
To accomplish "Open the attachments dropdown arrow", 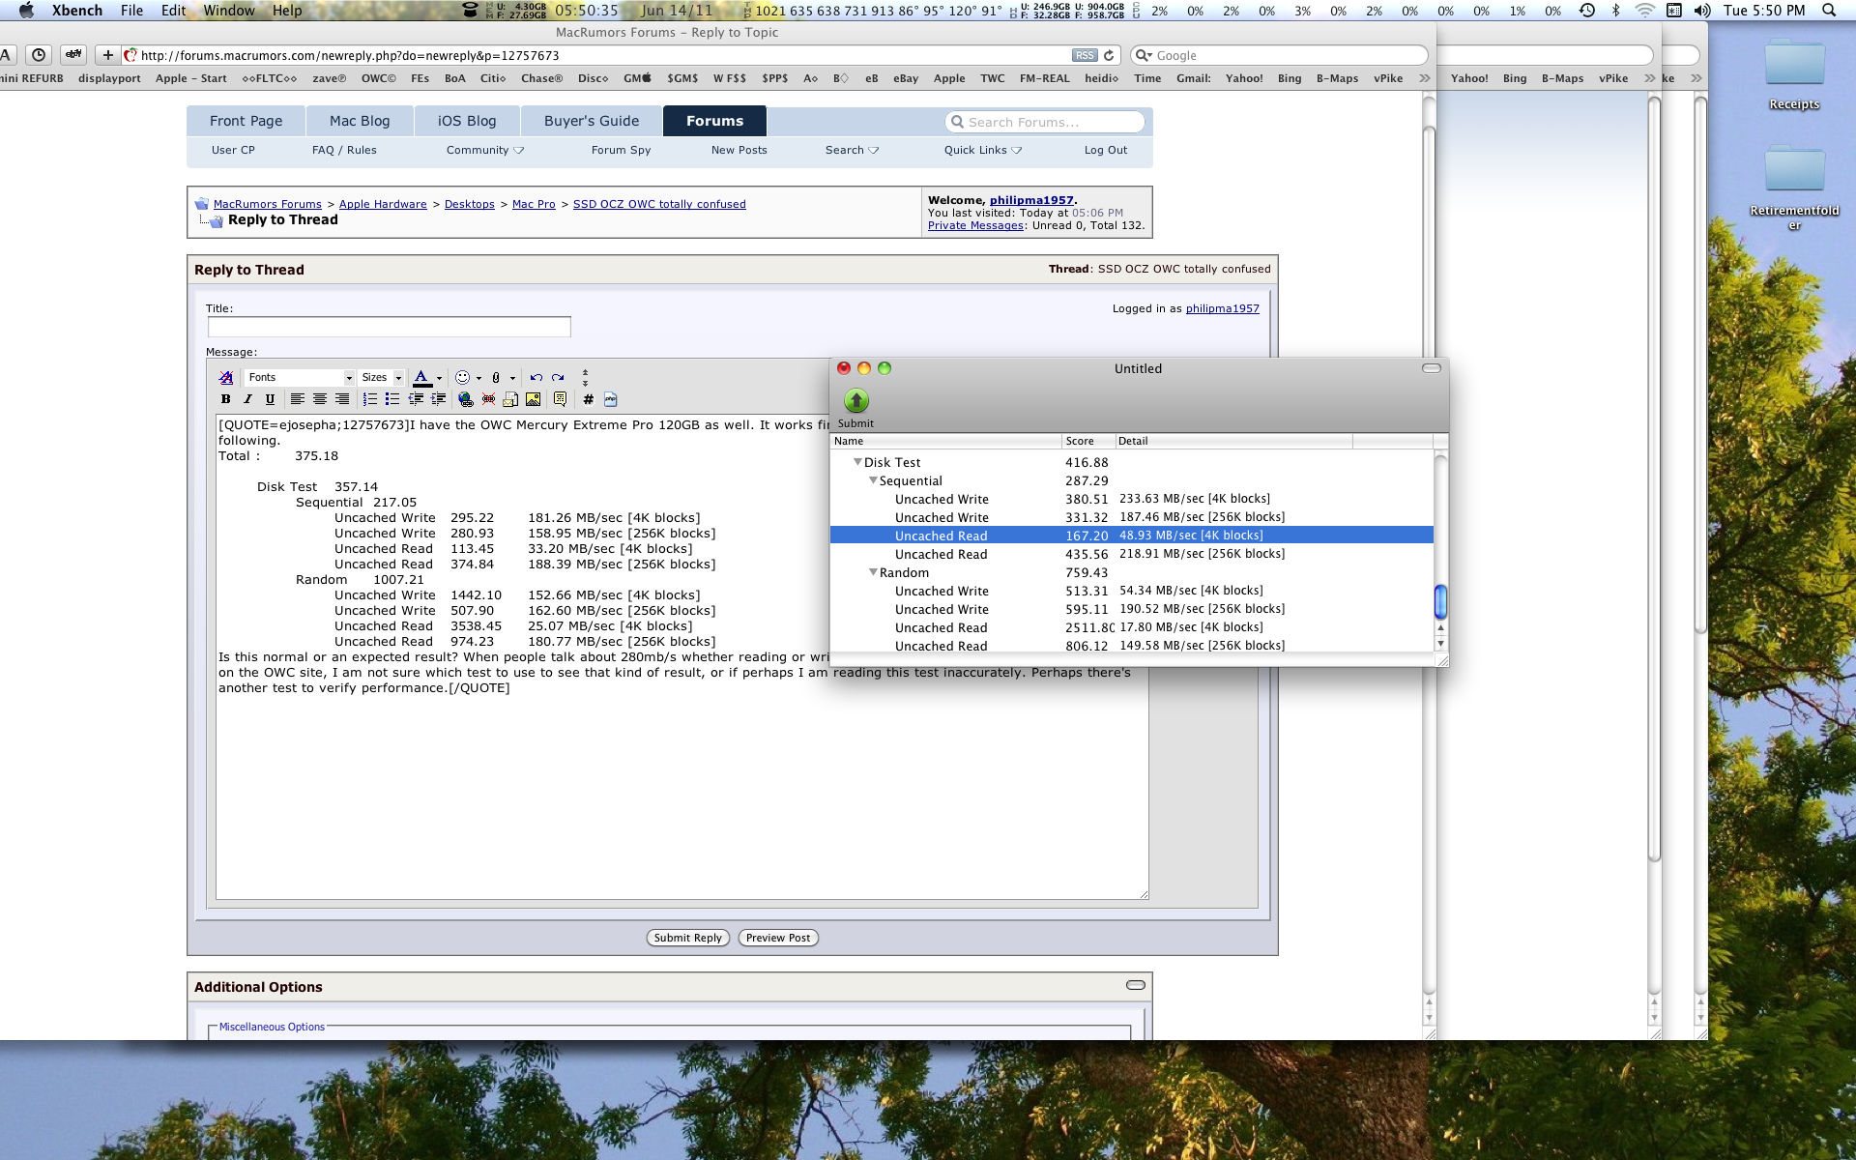I will coord(512,379).
